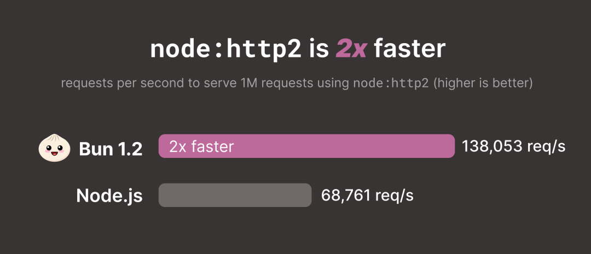Image resolution: width=591 pixels, height=254 pixels.
Task: Click the Node.js label
Action: (109, 196)
